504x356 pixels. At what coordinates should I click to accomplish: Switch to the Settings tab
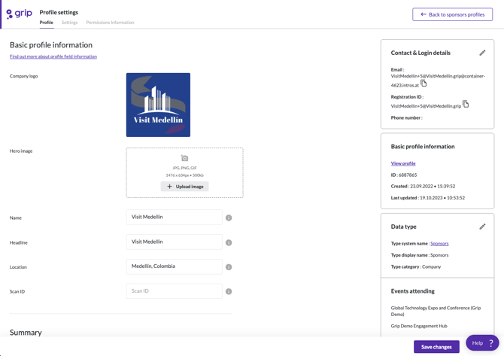pos(69,23)
